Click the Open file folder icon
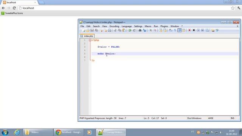This screenshot has width=242, height=136. 88,30
